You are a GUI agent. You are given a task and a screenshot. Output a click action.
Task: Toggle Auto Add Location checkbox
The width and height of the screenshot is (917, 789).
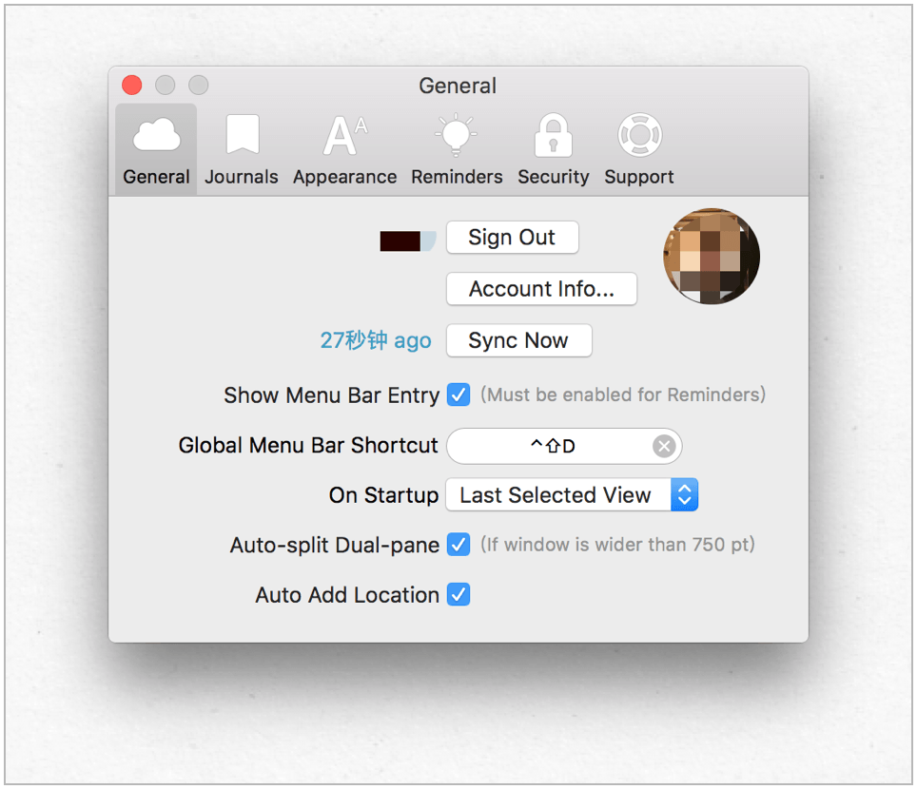tap(458, 594)
